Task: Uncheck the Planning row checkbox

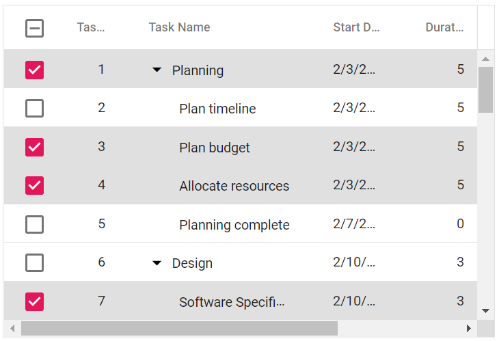Action: tap(34, 70)
